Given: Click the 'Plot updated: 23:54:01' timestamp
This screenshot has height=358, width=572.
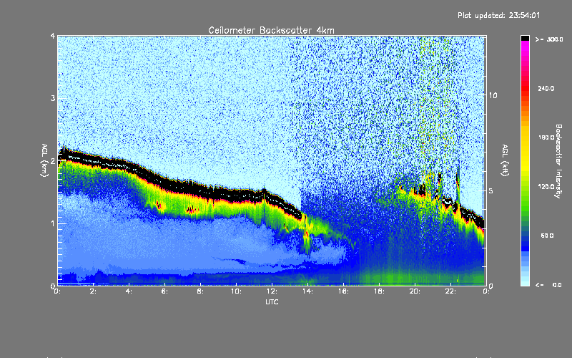Looking at the screenshot, I should pyautogui.click(x=498, y=15).
